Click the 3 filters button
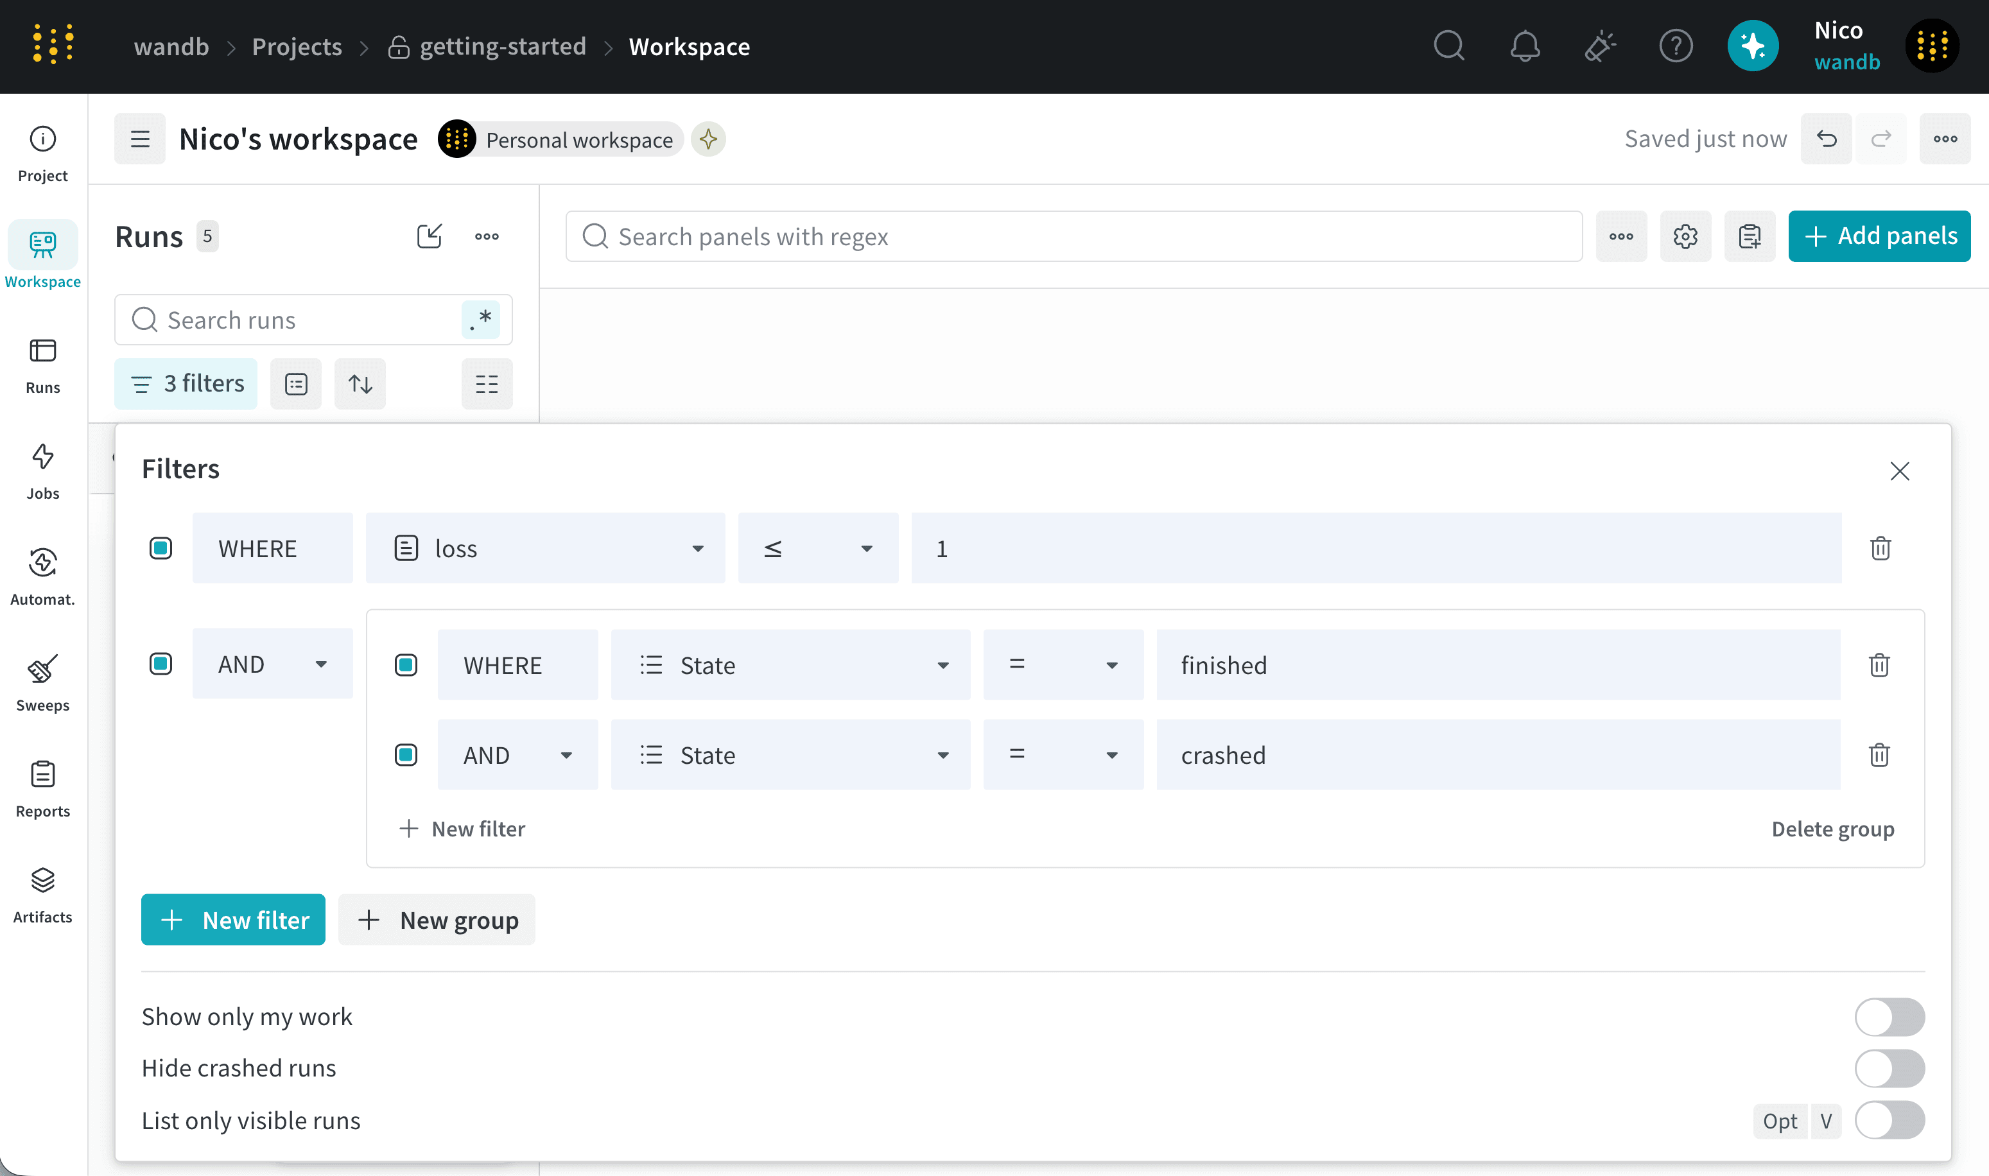Screen dimensions: 1989x1176 (x=186, y=385)
